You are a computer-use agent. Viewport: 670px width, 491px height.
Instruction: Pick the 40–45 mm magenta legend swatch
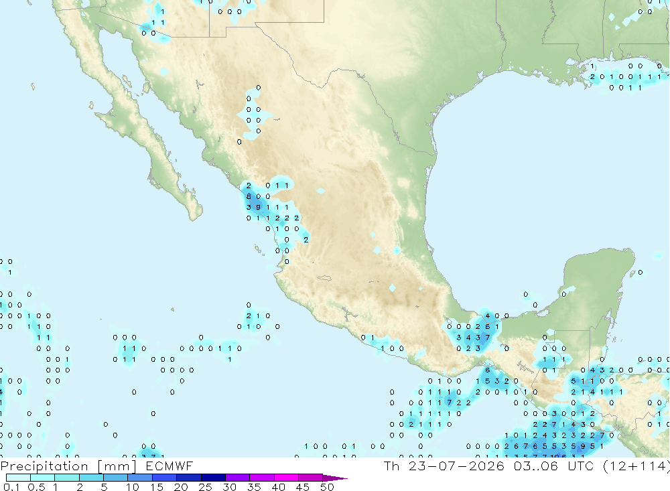pyautogui.click(x=286, y=478)
